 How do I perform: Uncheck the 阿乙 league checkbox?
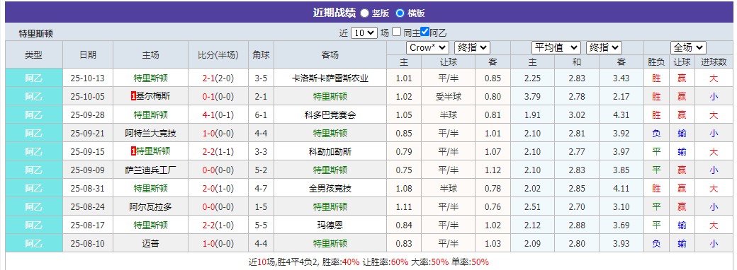pyautogui.click(x=425, y=32)
